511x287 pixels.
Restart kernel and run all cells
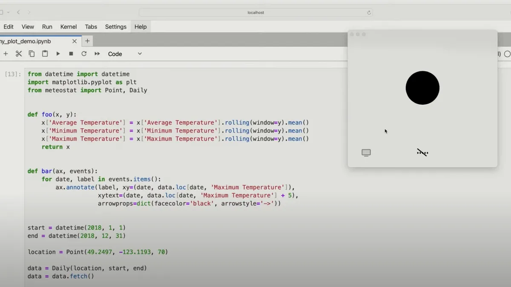pos(97,54)
